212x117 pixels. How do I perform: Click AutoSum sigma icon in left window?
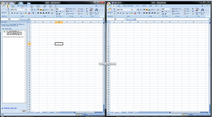point(87,9)
